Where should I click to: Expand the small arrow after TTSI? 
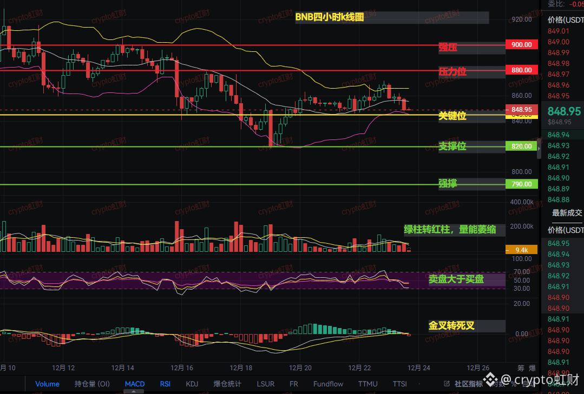tap(419, 384)
